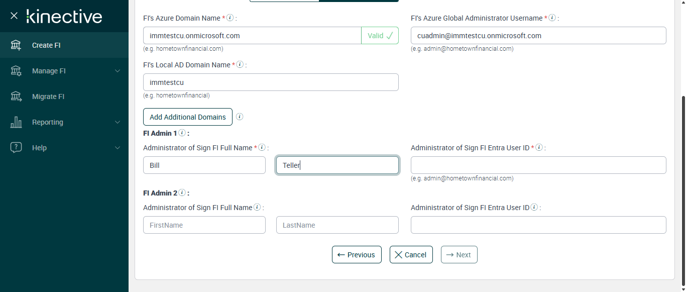The width and height of the screenshot is (686, 292).
Task: Click info icon beside Add Additional Domains
Action: [x=240, y=117]
